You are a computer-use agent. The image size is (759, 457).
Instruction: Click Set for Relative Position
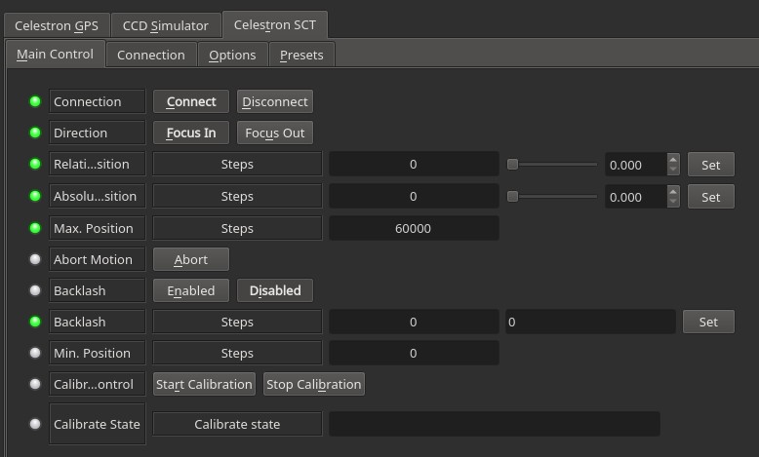[711, 165]
